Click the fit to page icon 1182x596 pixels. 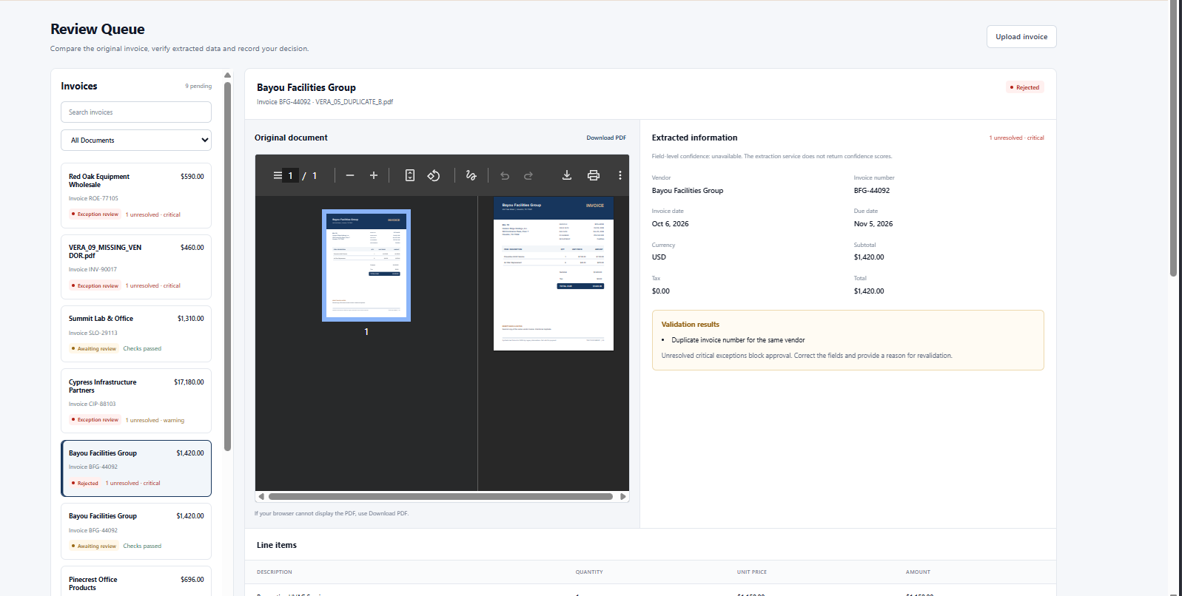pyautogui.click(x=410, y=175)
